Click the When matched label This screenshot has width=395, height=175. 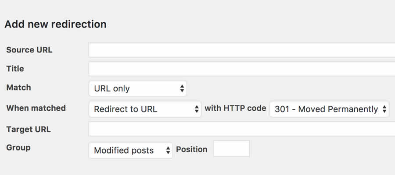point(36,108)
